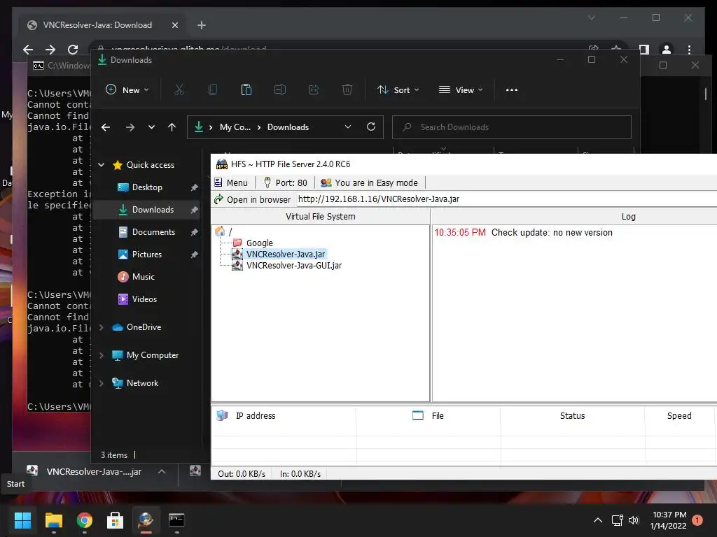The height and width of the screenshot is (537, 717).
Task: Click the Port: 80 button in HFS
Action: point(286,182)
